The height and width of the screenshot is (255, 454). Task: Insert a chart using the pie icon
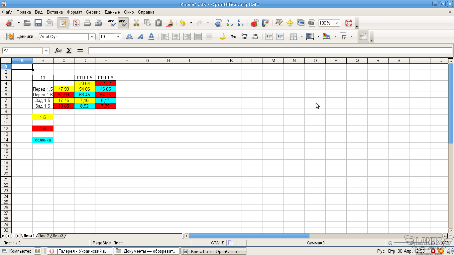(x=254, y=23)
